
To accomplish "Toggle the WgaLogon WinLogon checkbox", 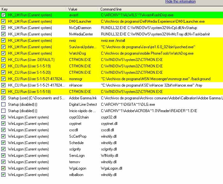I will (x=3, y=168).
